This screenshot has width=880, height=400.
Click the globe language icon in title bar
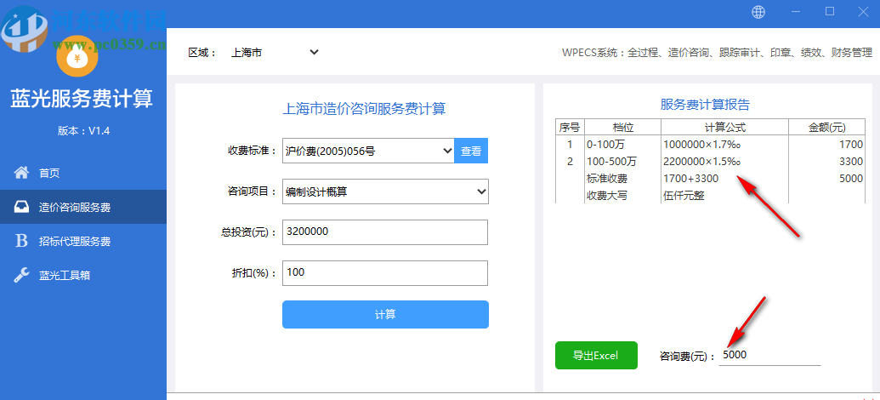(x=758, y=12)
